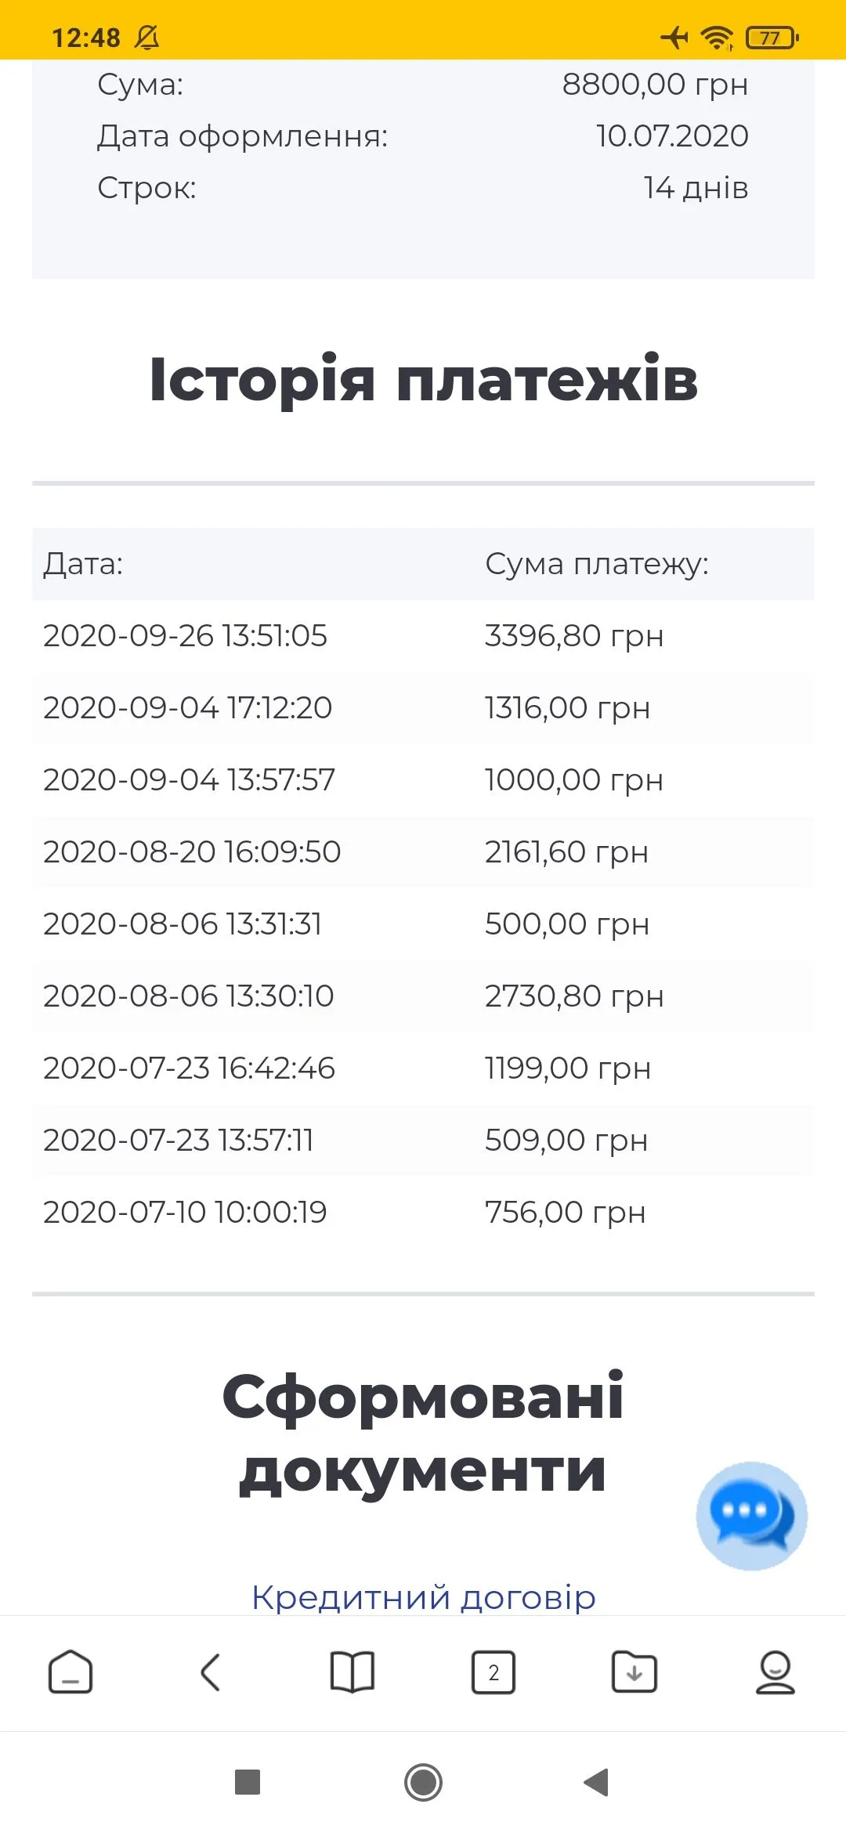The image size is (846, 1833).
Task: Tap the browser home icon
Action: click(x=70, y=1672)
